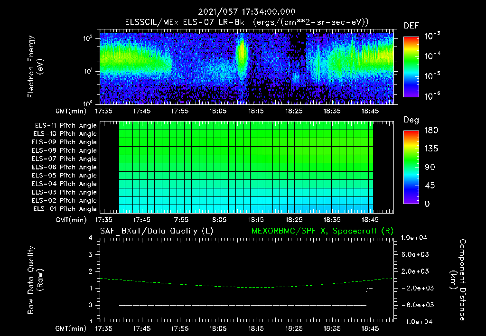
Task: Select the ELS-05 Pitch Angle row label
Action: [x=65, y=176]
